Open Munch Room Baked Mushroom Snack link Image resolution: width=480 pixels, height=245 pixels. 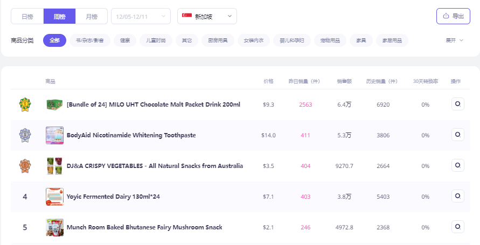tap(144, 227)
